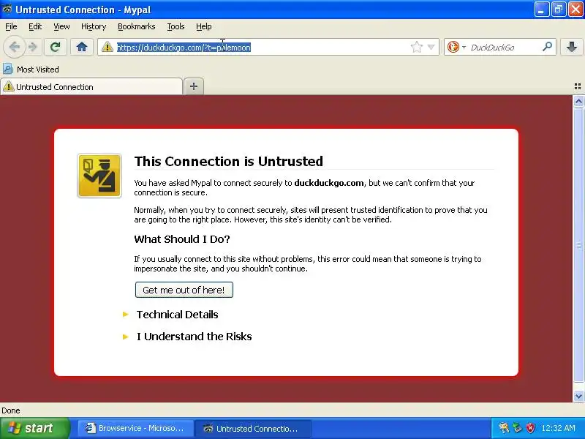Open the History menu
This screenshot has height=439, width=585.
click(x=94, y=26)
